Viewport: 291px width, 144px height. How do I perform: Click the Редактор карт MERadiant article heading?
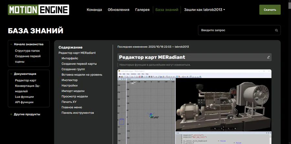tap(152, 57)
